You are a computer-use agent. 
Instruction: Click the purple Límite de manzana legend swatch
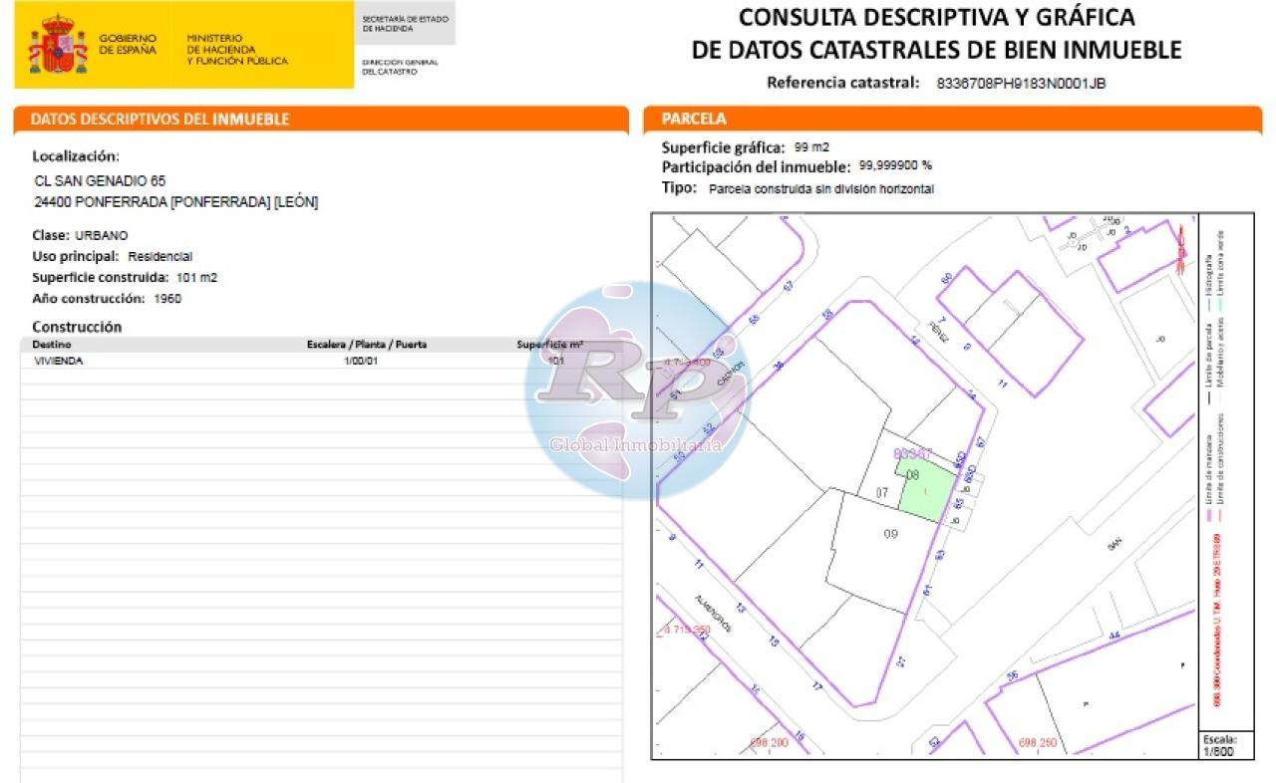[x=1210, y=518]
